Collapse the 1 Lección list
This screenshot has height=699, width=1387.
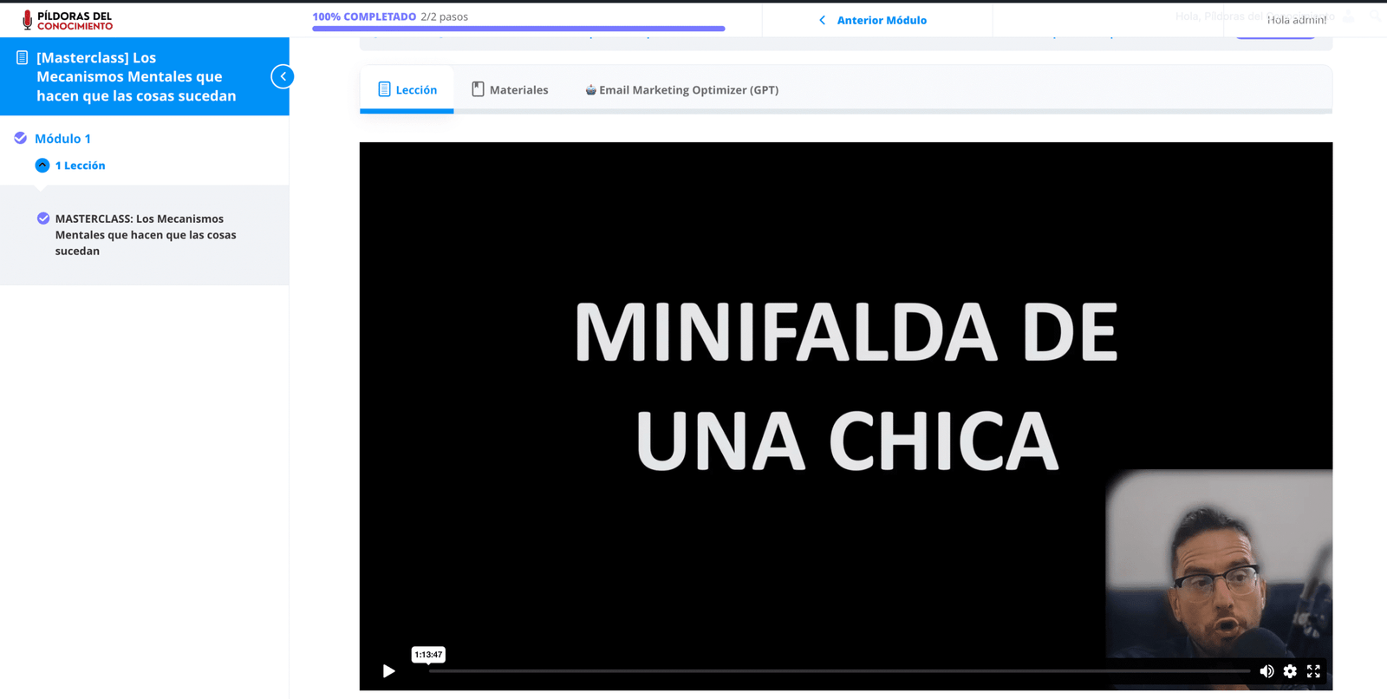click(42, 165)
